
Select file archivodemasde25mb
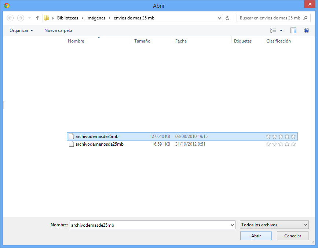pyautogui.click(x=182, y=136)
